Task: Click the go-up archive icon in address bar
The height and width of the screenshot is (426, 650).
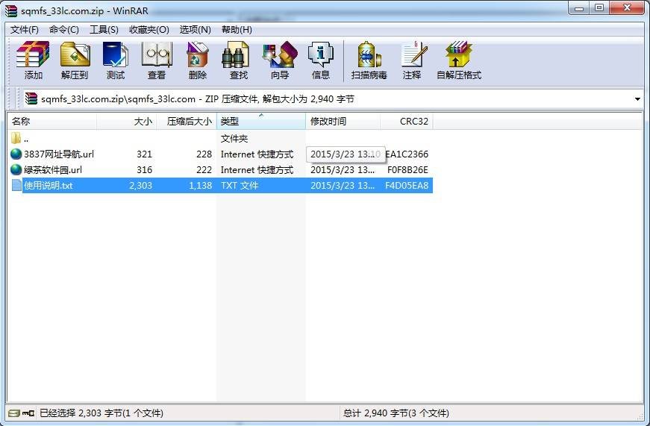Action: tap(31, 98)
